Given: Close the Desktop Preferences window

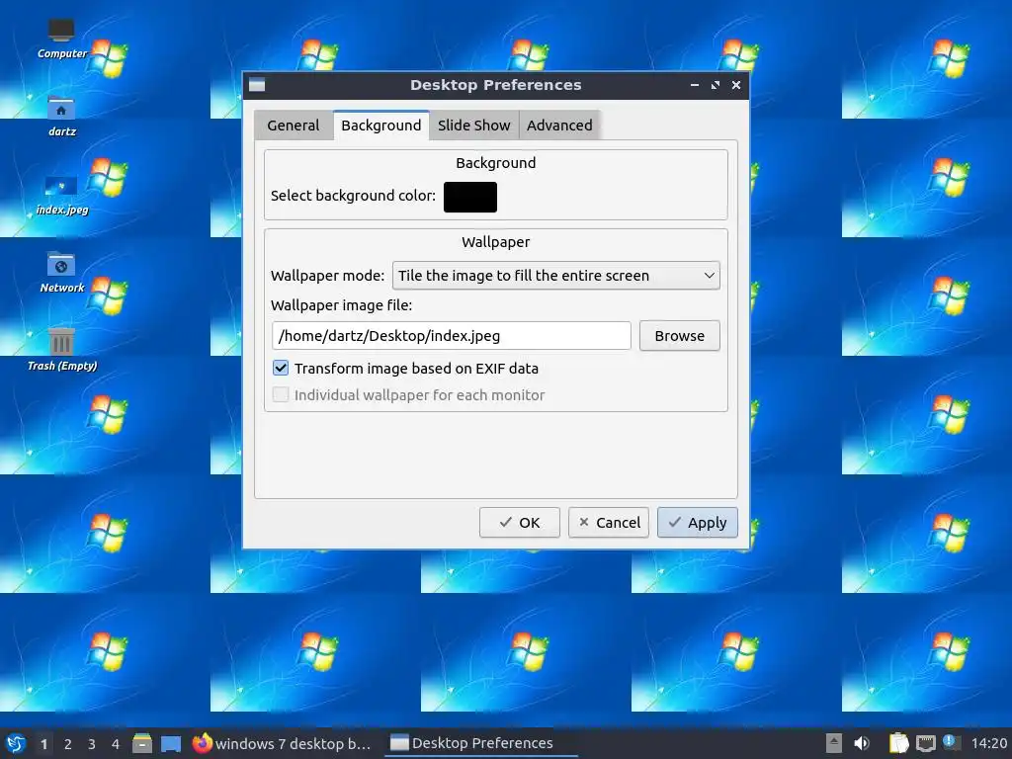Looking at the screenshot, I should point(735,85).
